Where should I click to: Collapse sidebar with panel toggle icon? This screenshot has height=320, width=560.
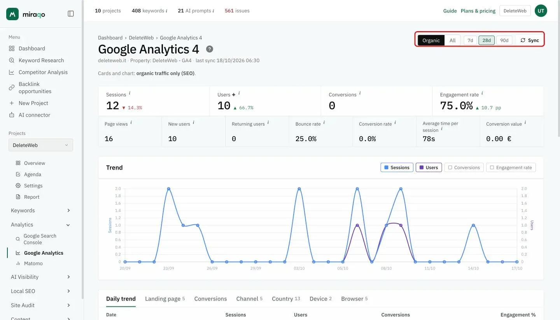tap(71, 14)
